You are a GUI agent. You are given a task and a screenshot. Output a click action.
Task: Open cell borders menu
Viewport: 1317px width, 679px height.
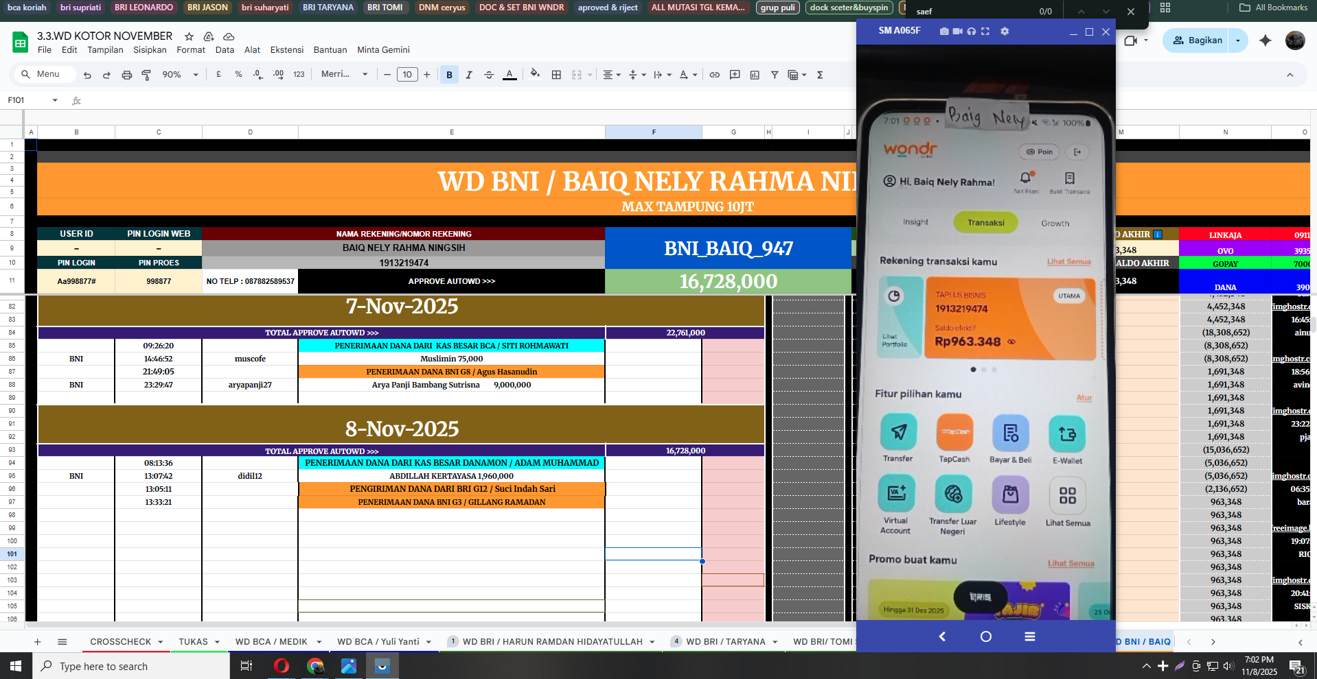coord(556,75)
